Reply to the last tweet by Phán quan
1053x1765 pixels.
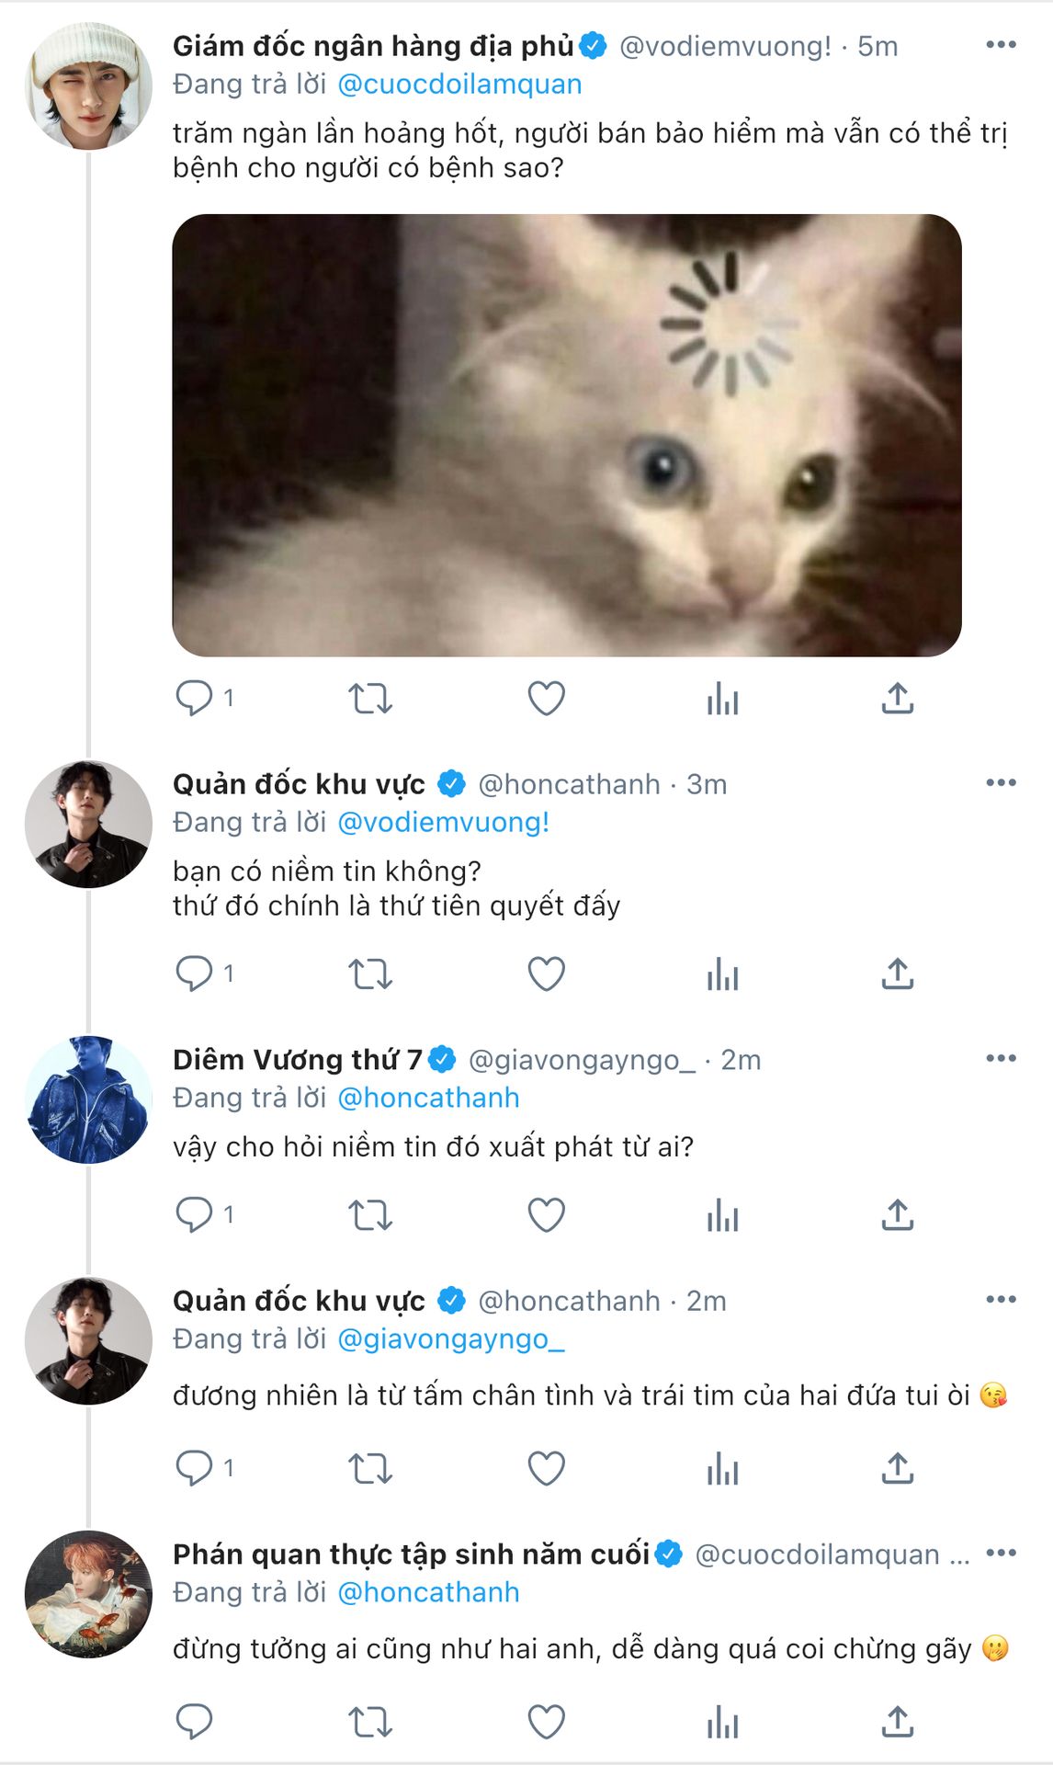pos(194,1722)
